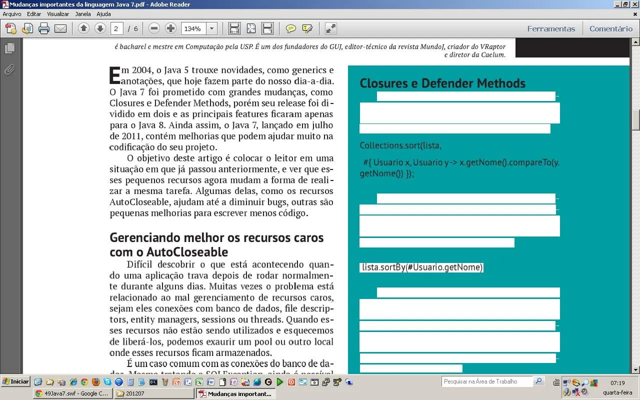The height and width of the screenshot is (400, 640).
Task: Click the on-screen keyboard icon in taskbar
Action: pyautogui.click(x=556, y=382)
